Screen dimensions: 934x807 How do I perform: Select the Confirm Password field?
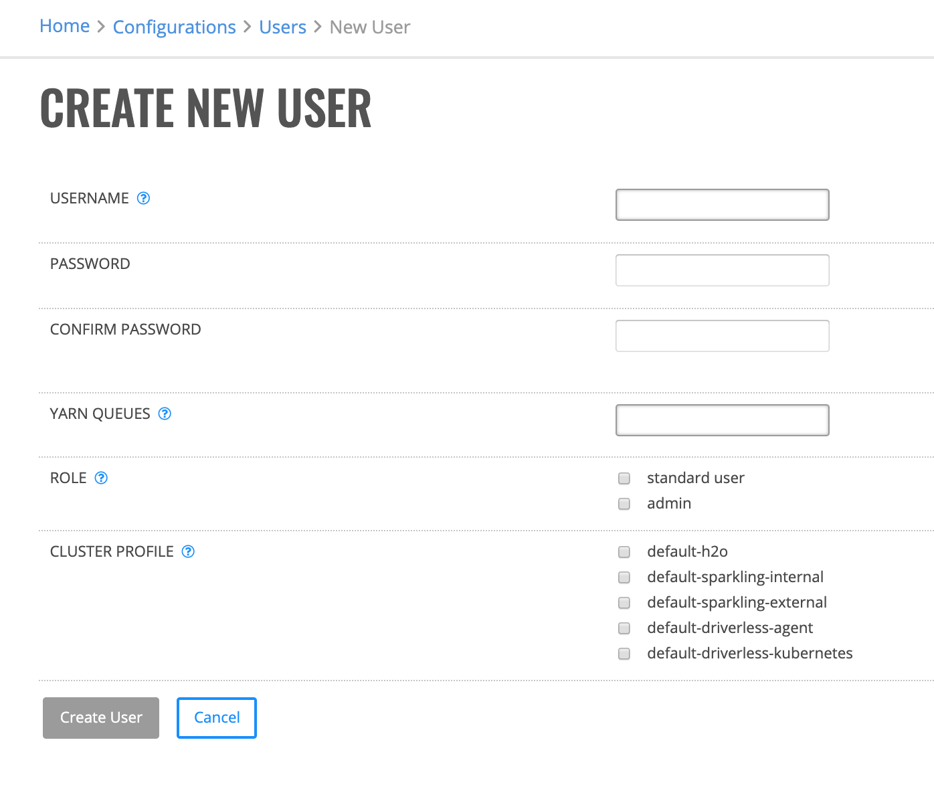pos(723,336)
